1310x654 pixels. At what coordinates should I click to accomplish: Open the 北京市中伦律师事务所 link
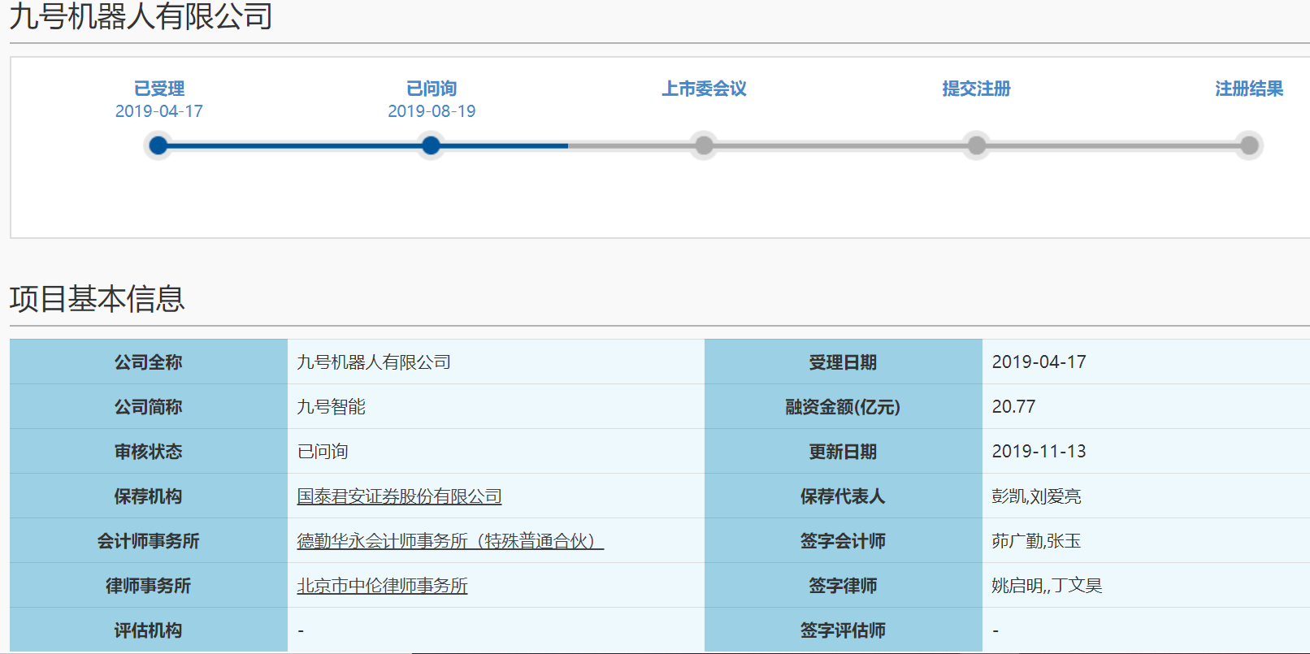click(x=382, y=586)
